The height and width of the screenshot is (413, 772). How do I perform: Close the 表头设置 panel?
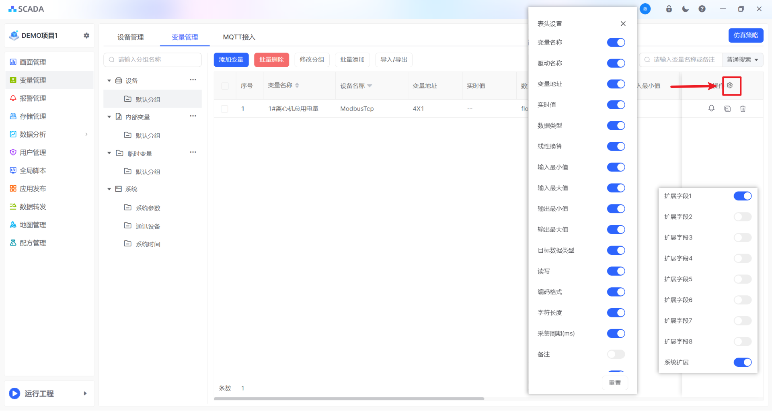[623, 24]
